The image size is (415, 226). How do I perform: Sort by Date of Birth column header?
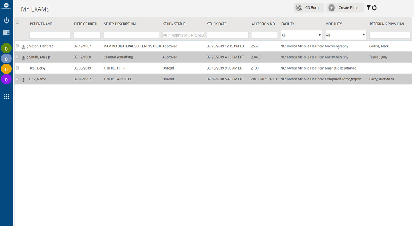[x=85, y=24]
